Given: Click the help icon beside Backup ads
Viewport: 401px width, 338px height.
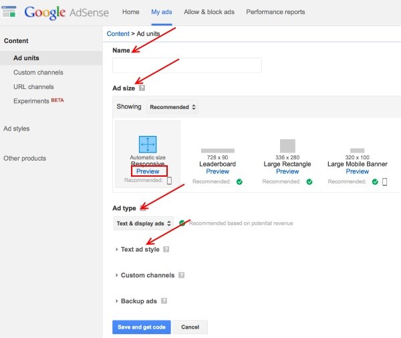Looking at the screenshot, I should click(x=164, y=301).
